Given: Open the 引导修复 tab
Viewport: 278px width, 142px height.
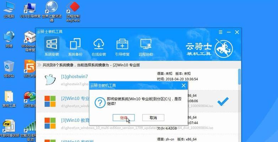Looking at the screenshot, I should pyautogui.click(x=122, y=47).
